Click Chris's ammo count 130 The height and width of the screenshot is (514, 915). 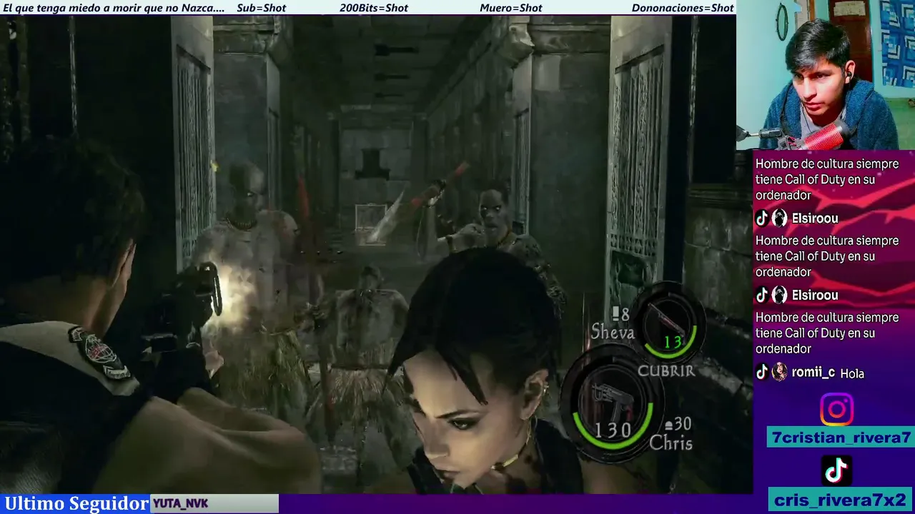coord(613,430)
